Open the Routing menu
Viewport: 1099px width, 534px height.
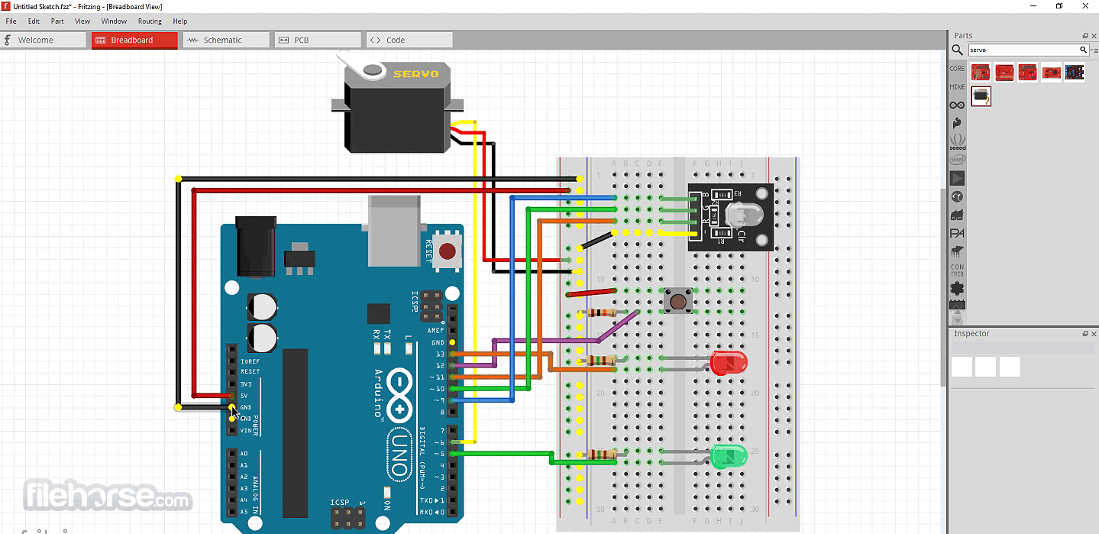coord(150,21)
